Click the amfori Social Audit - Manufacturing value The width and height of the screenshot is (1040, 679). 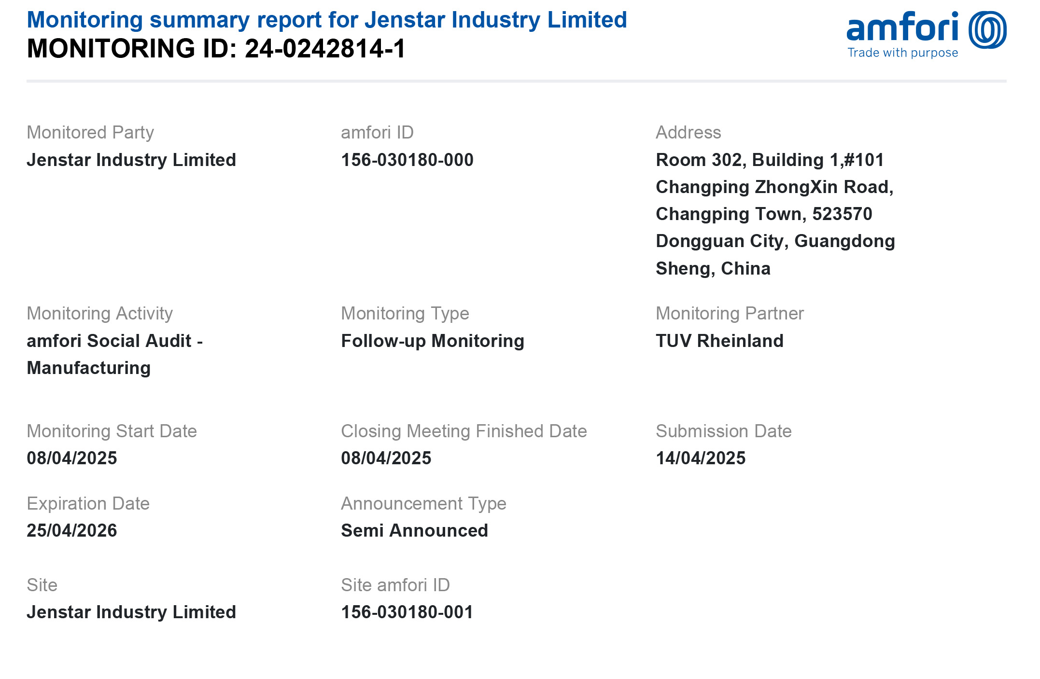tap(114, 354)
